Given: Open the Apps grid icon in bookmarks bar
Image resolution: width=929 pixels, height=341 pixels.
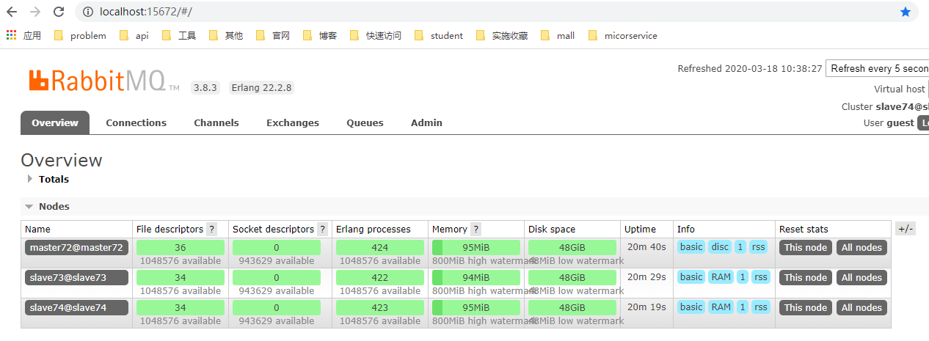Looking at the screenshot, I should (x=11, y=35).
